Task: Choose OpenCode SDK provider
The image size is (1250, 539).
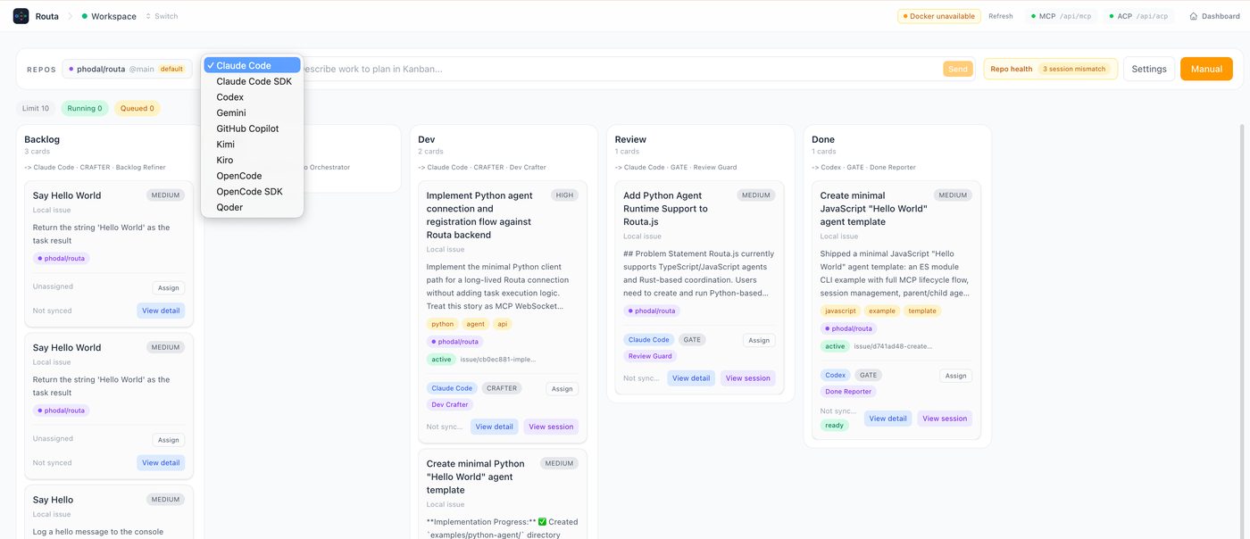Action: [253, 192]
